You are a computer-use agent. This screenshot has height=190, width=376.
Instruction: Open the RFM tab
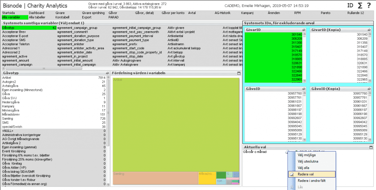click(x=297, y=13)
